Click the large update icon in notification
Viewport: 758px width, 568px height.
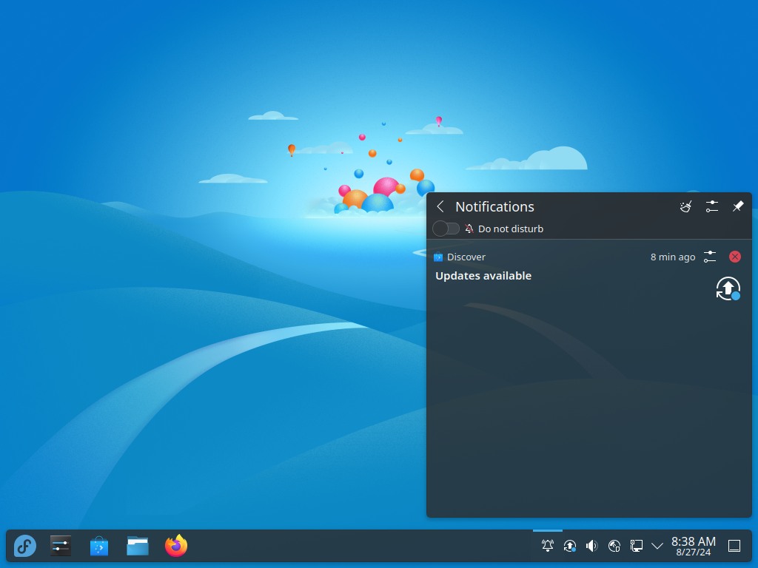point(728,289)
